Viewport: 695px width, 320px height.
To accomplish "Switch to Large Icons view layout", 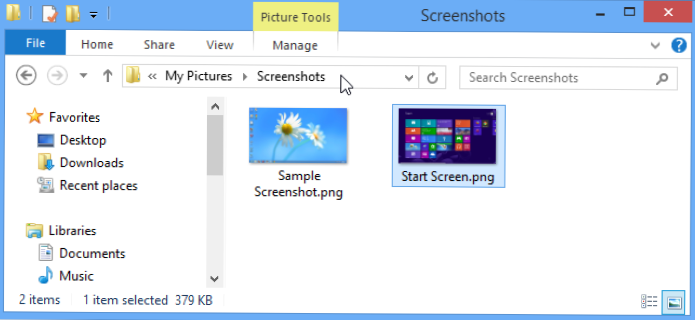I will [x=674, y=302].
